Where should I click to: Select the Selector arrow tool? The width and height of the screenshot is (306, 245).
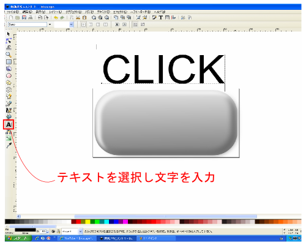[x=9, y=34]
